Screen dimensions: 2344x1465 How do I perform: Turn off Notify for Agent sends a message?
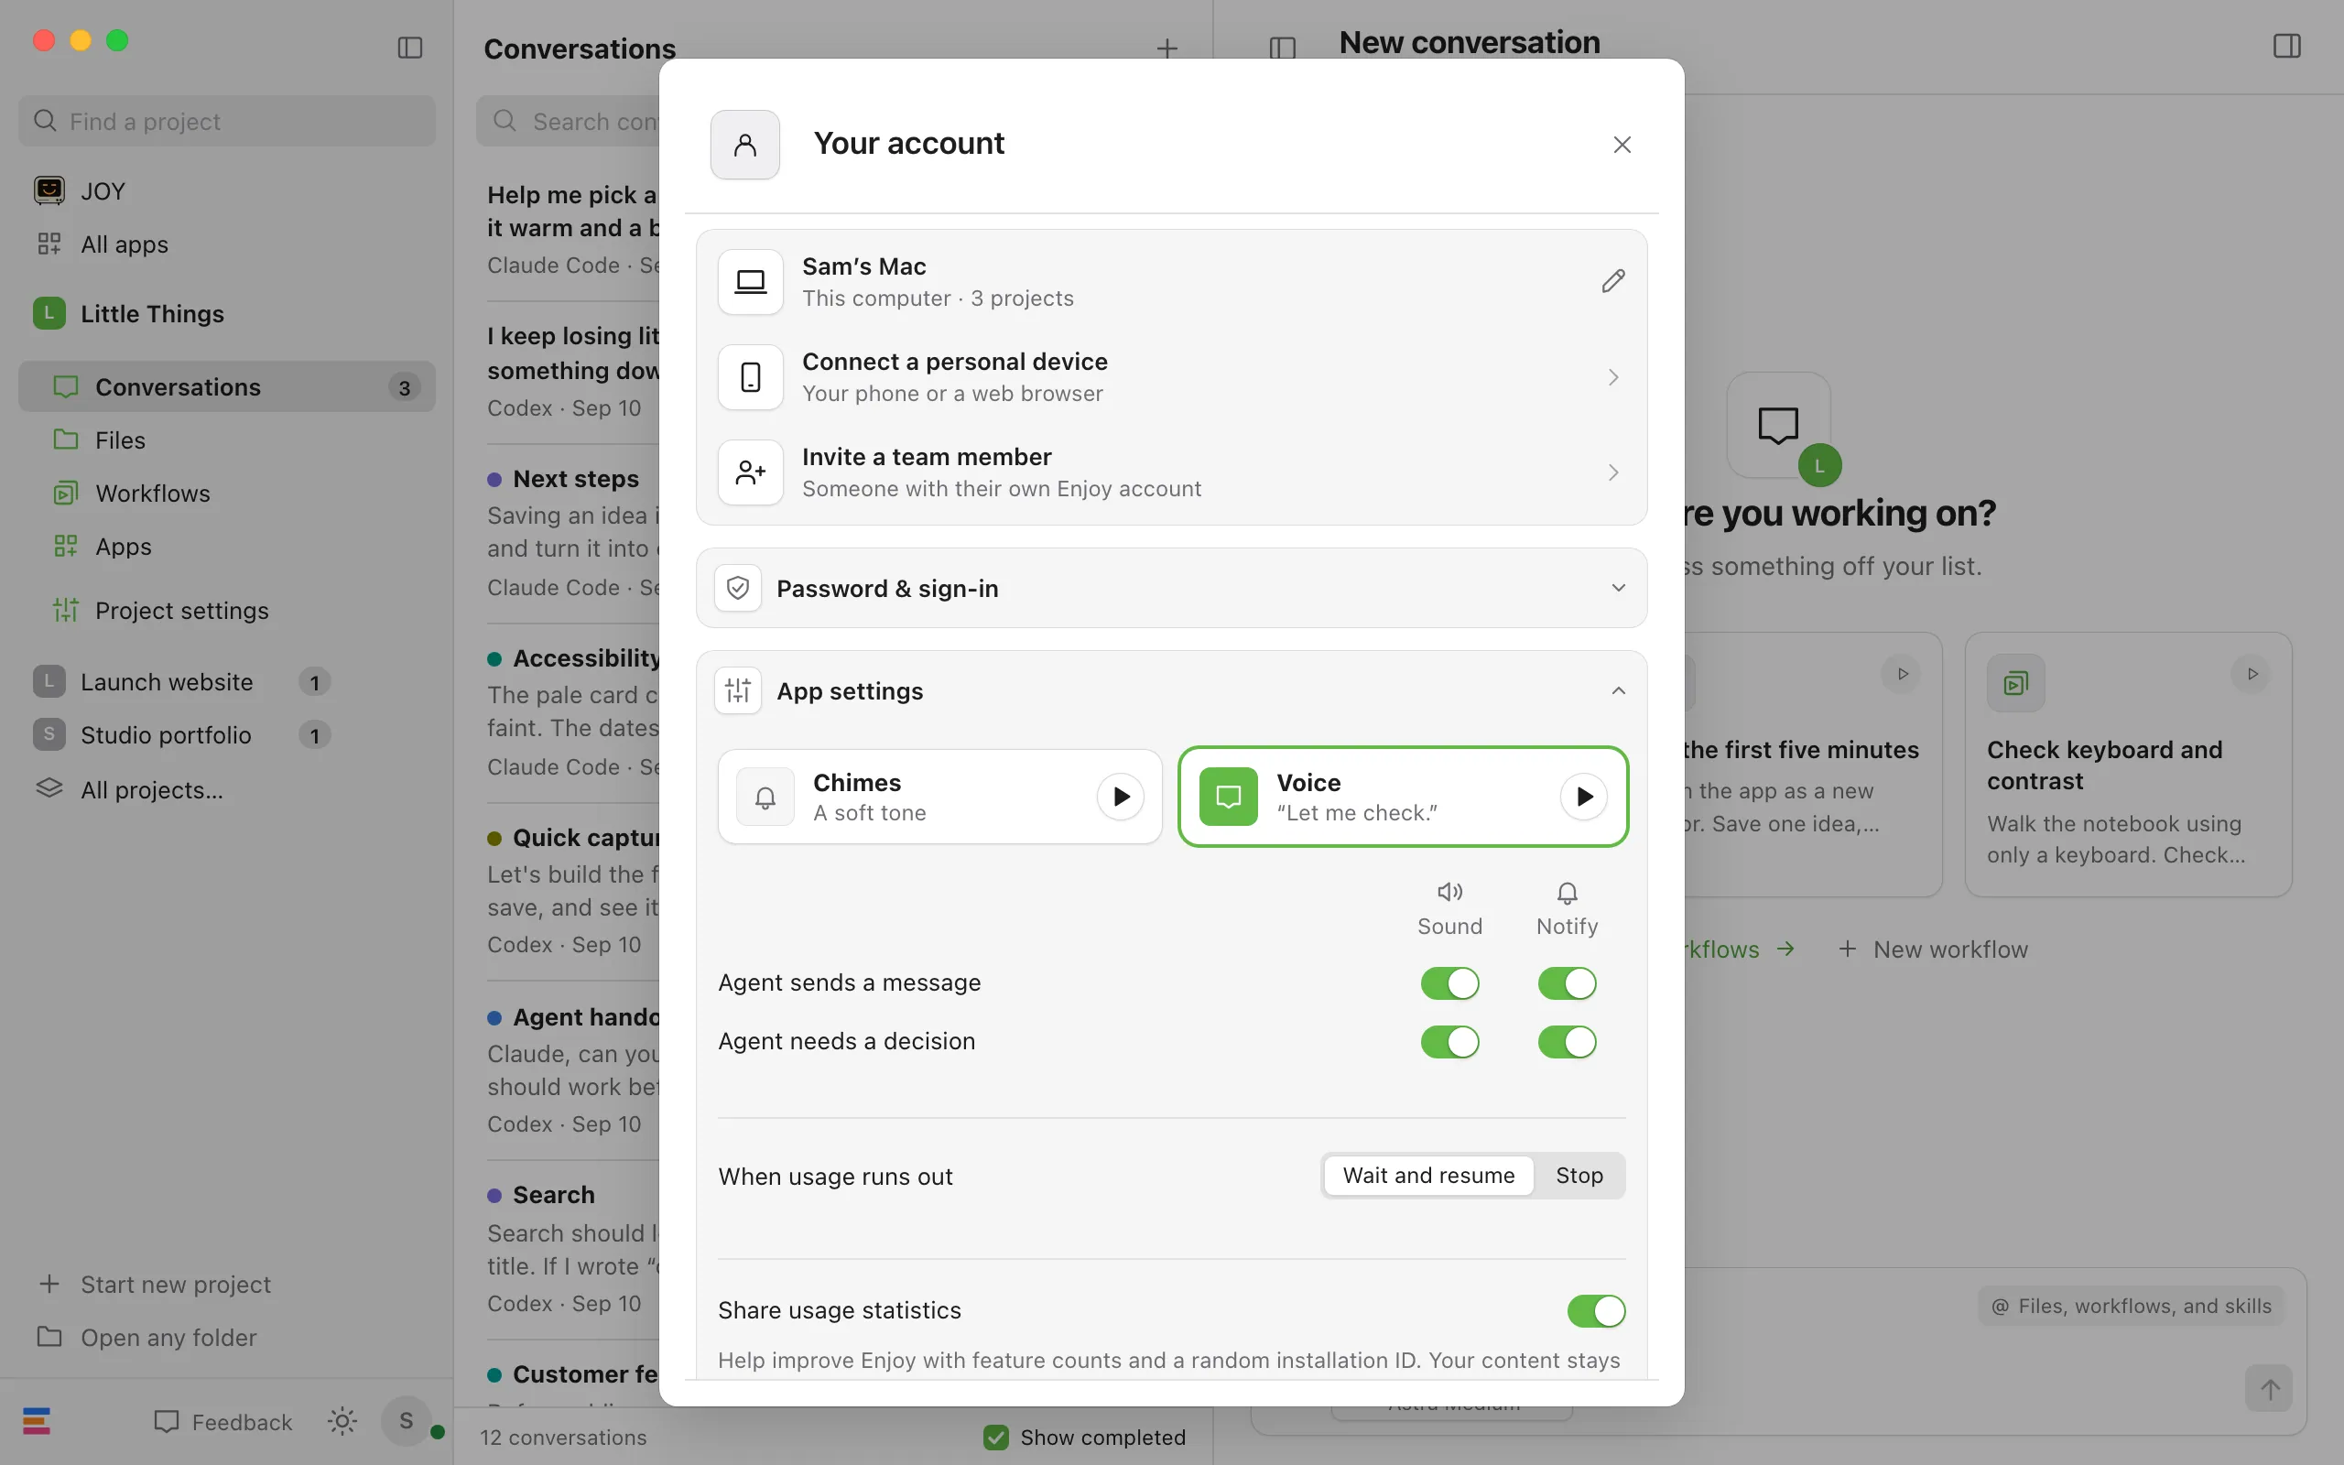point(1567,983)
